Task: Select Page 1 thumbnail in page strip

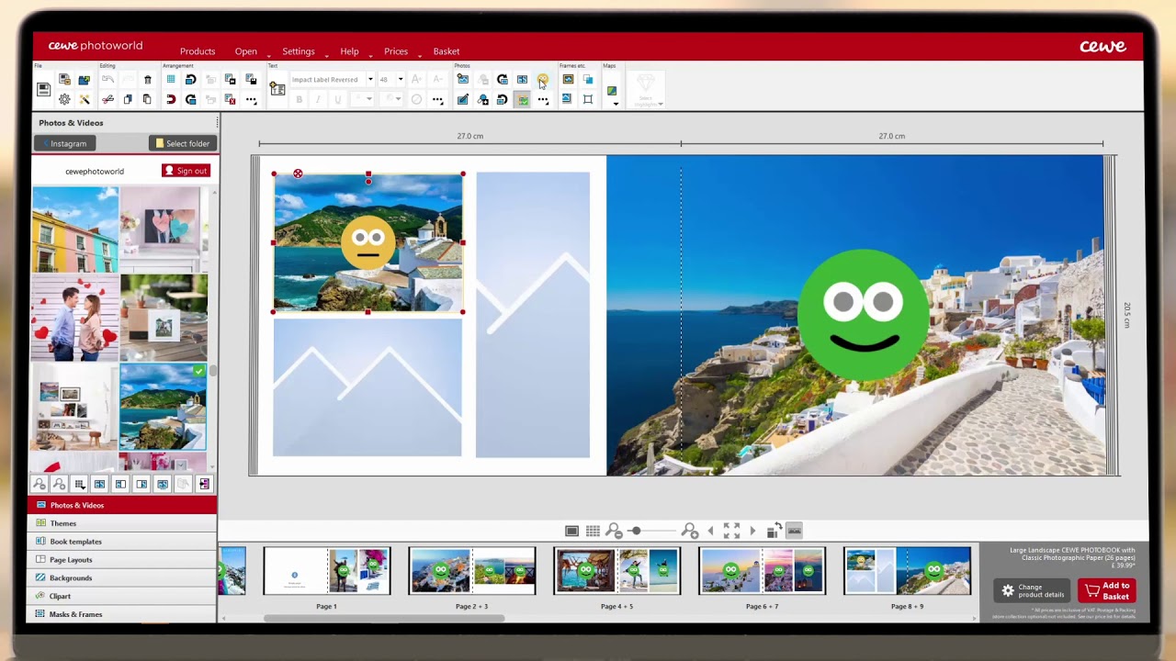Action: [x=326, y=570]
